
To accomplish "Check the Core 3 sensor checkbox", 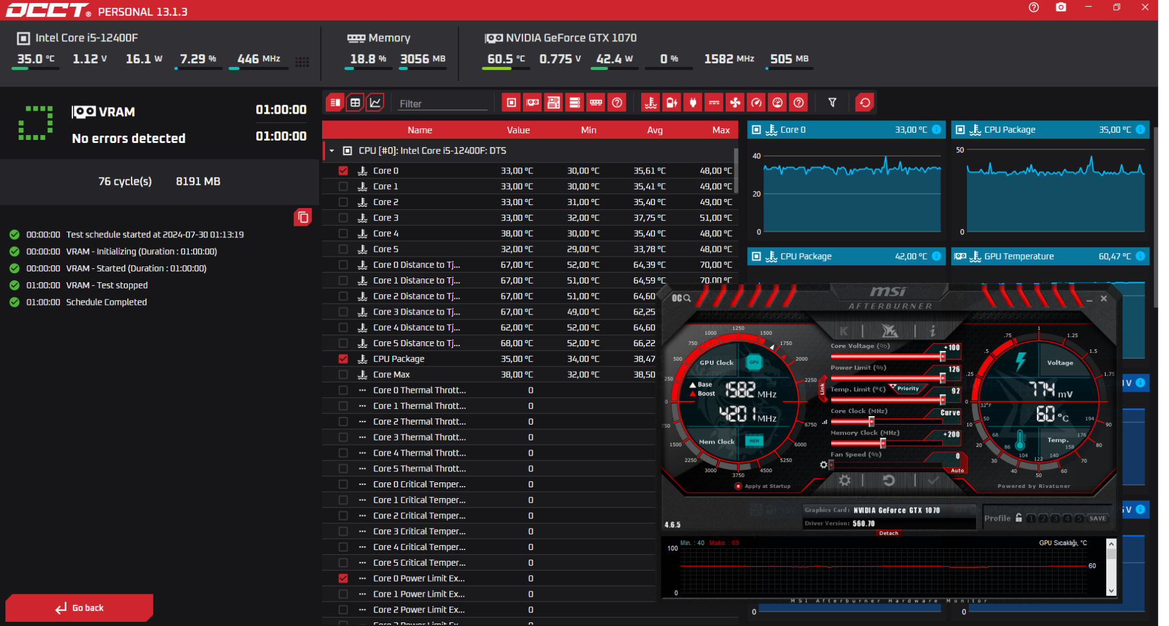I will pyautogui.click(x=343, y=218).
